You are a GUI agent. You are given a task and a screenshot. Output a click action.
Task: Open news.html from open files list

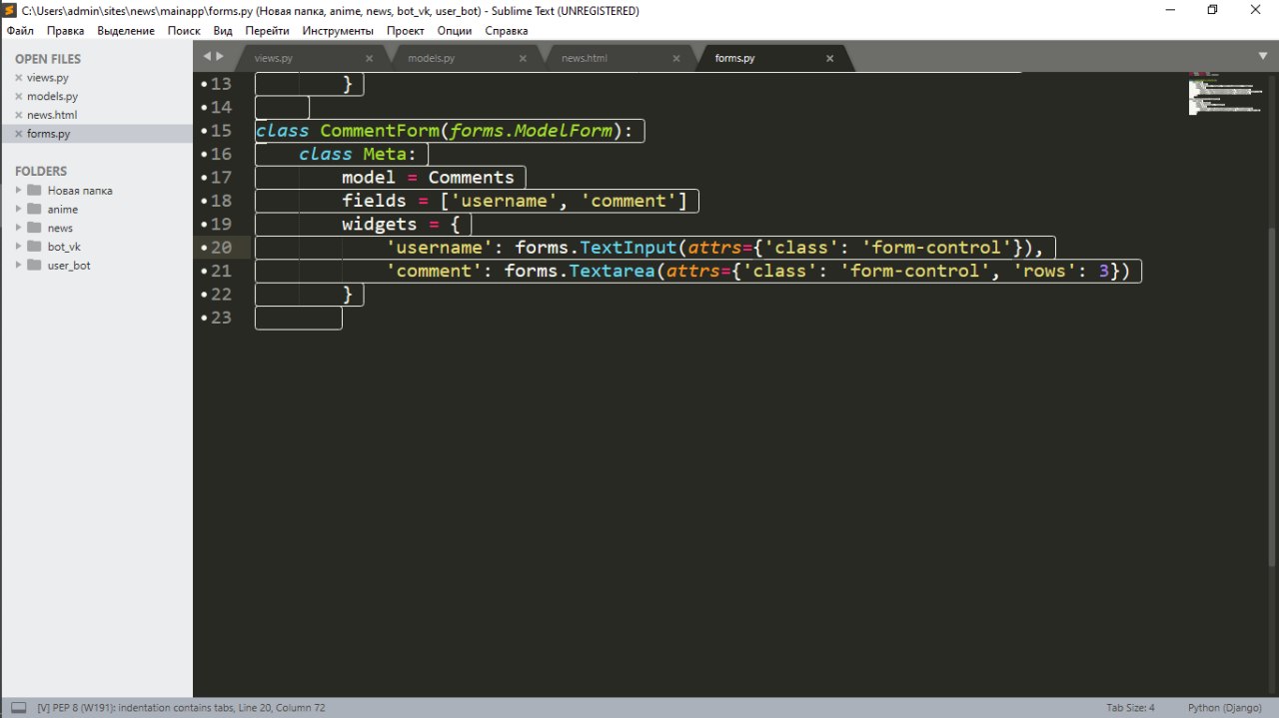point(52,116)
